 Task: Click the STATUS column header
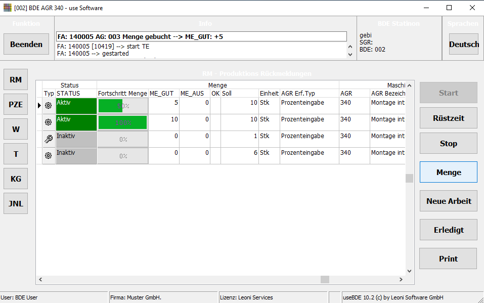click(x=76, y=93)
